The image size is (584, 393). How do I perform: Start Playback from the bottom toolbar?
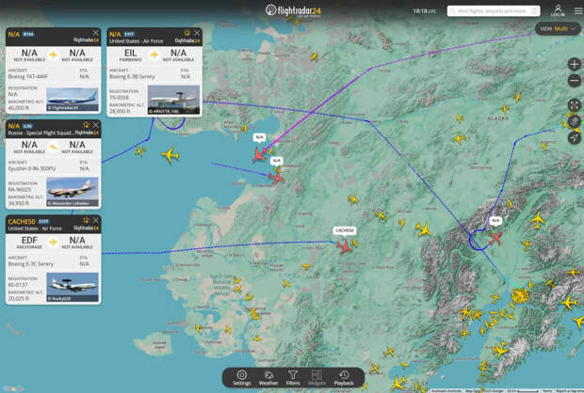tap(345, 377)
